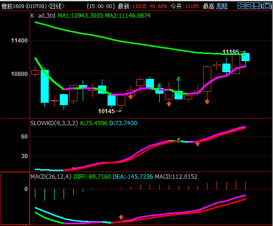The width and height of the screenshot is (273, 226).
Task: Click the large cyan candlestick near 10800
Action: 45,86
